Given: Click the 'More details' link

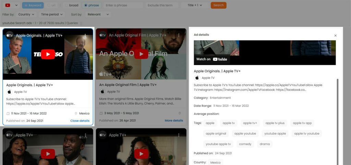Looking at the screenshot, I should 174,120.
